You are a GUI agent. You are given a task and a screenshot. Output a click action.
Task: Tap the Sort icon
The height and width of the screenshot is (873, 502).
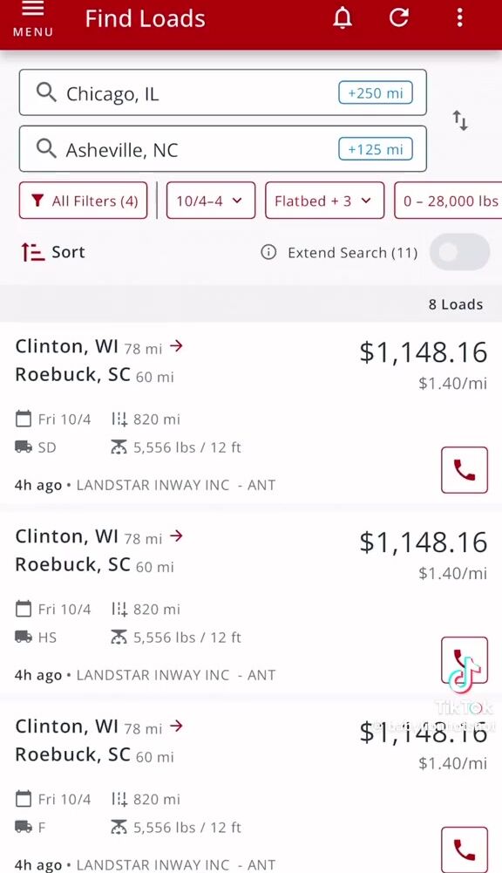[33, 252]
